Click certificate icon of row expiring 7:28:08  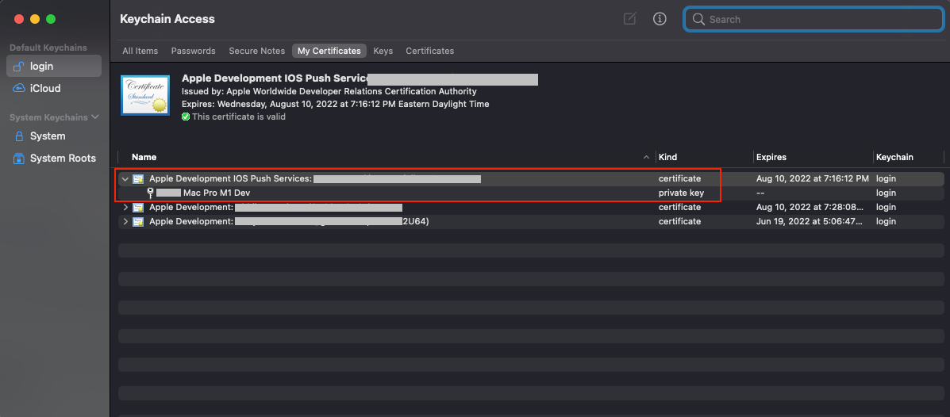[138, 208]
